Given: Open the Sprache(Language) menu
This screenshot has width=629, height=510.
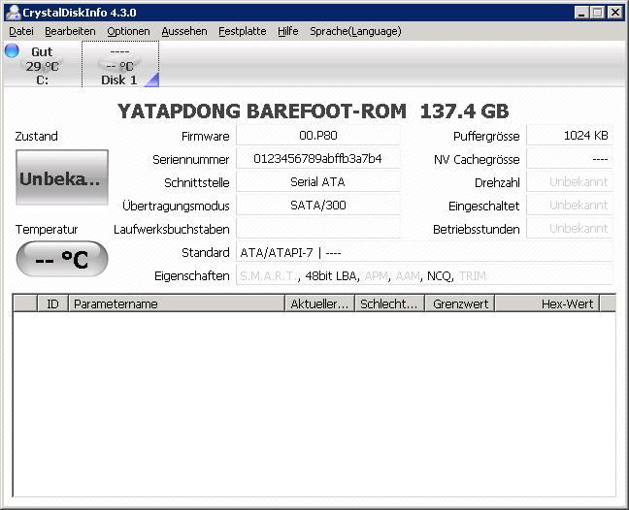Looking at the screenshot, I should [x=355, y=31].
